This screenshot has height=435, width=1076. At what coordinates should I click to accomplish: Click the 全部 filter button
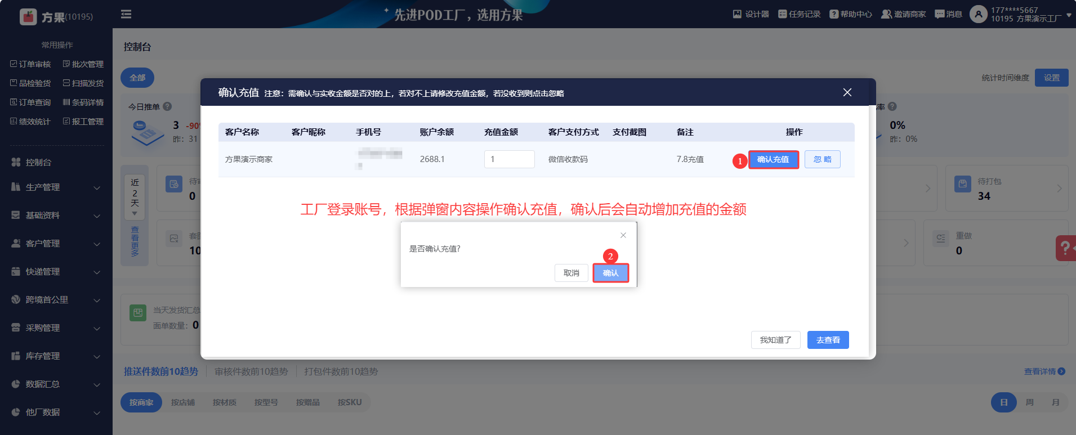[137, 78]
